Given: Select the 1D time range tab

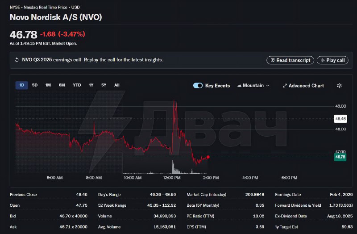Looking at the screenshot, I should click(21, 85).
